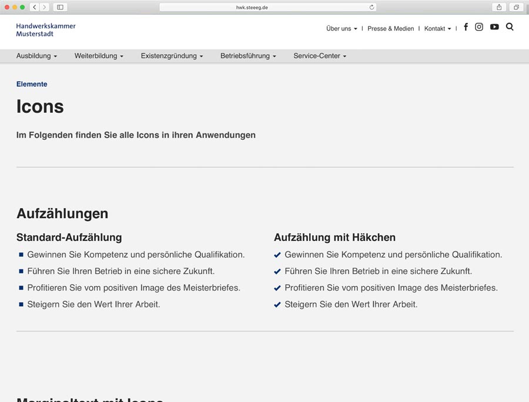The image size is (529, 402).
Task: Open the YouTube channel icon
Action: [494, 27]
